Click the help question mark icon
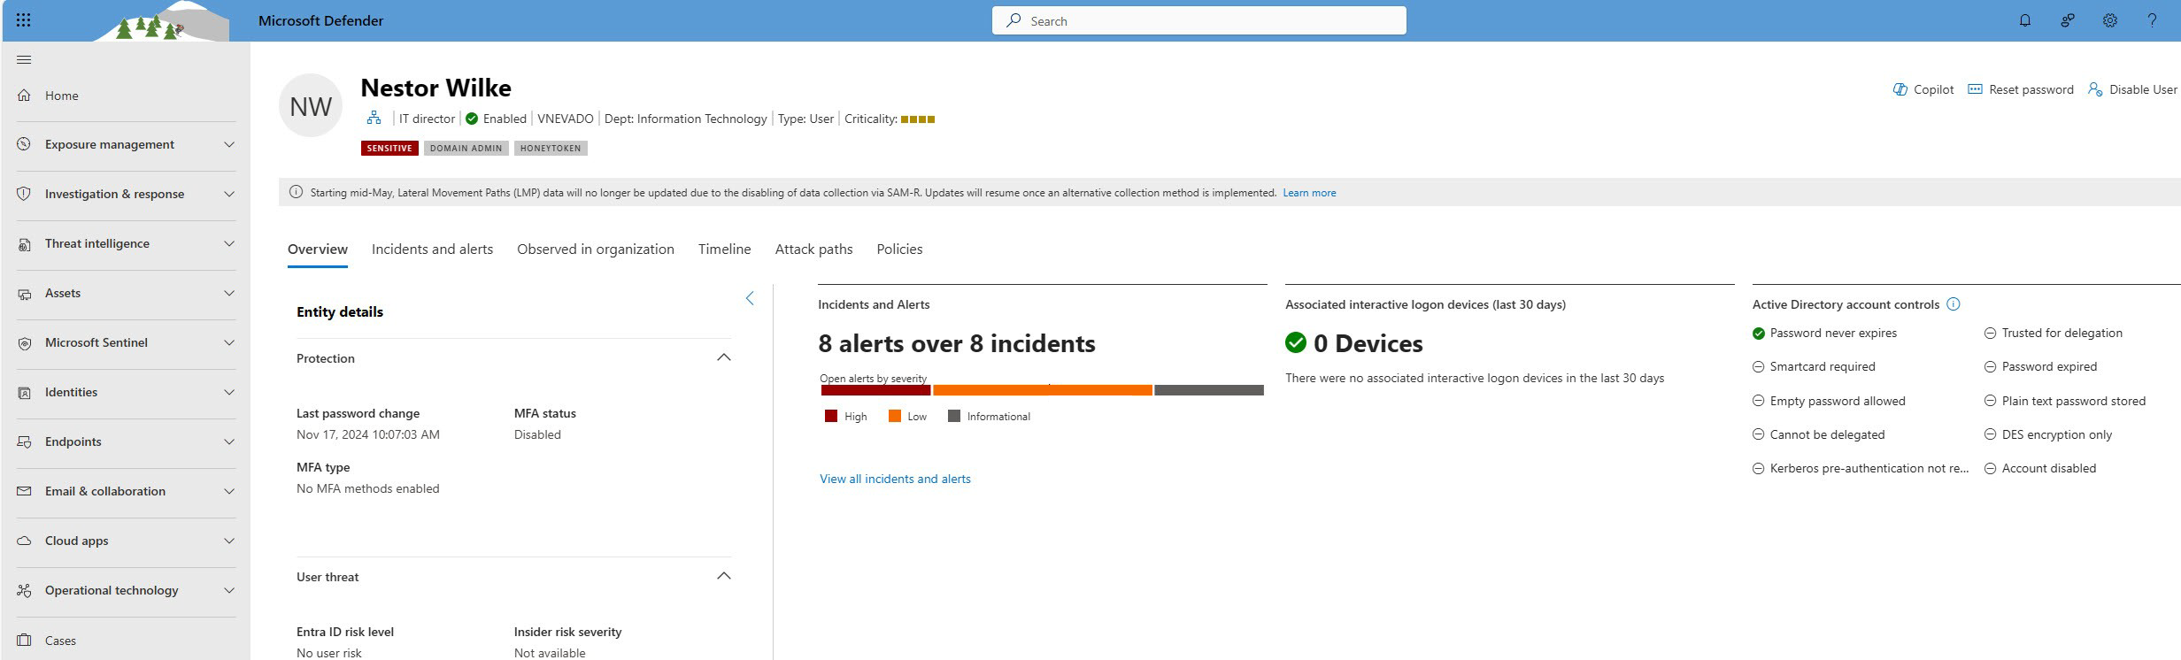 (2152, 20)
